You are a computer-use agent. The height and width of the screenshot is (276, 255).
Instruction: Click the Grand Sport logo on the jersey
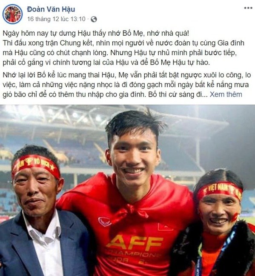[x=105, y=222]
